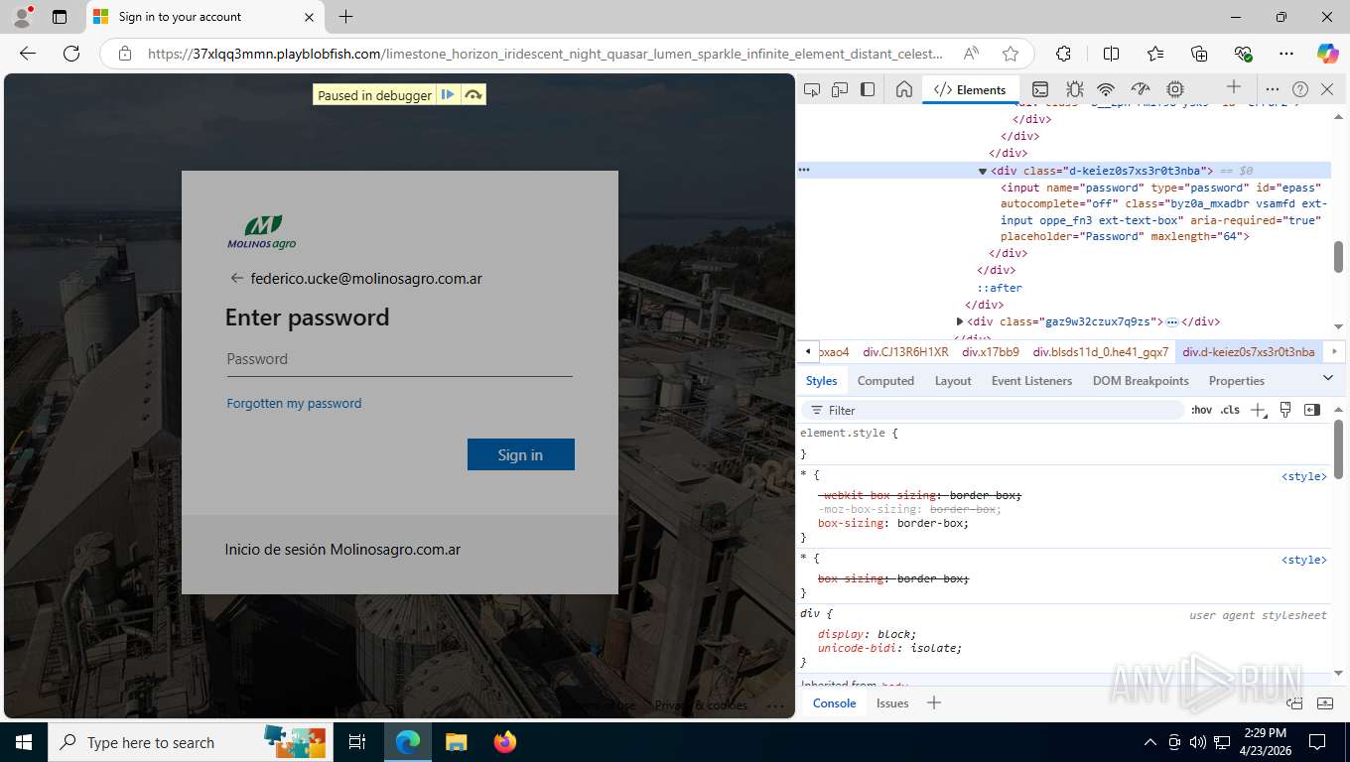Select div.x17bb9 breadcrumb
1350x762 pixels.
[991, 352]
